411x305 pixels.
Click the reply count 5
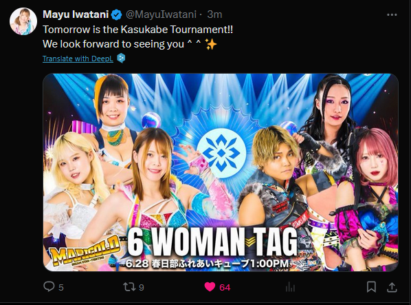pyautogui.click(x=60, y=287)
